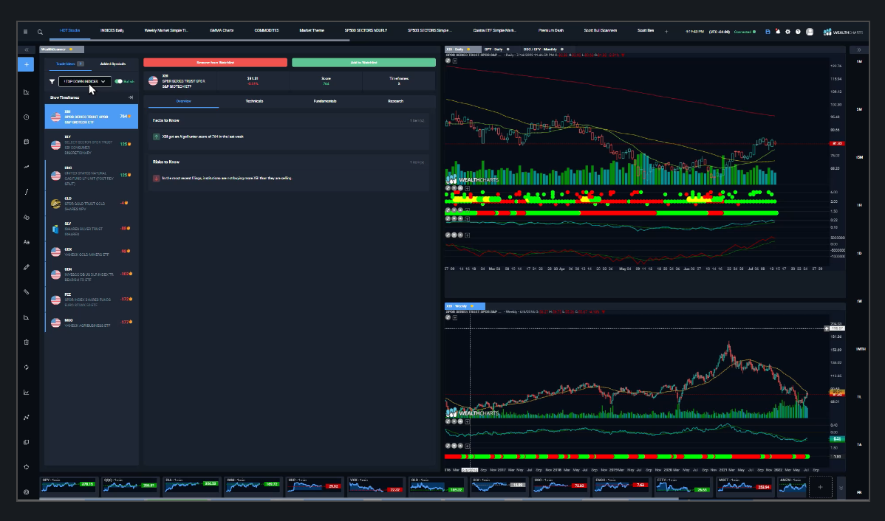
Task: Select 5M timeframe in right strip
Action: 859,109
